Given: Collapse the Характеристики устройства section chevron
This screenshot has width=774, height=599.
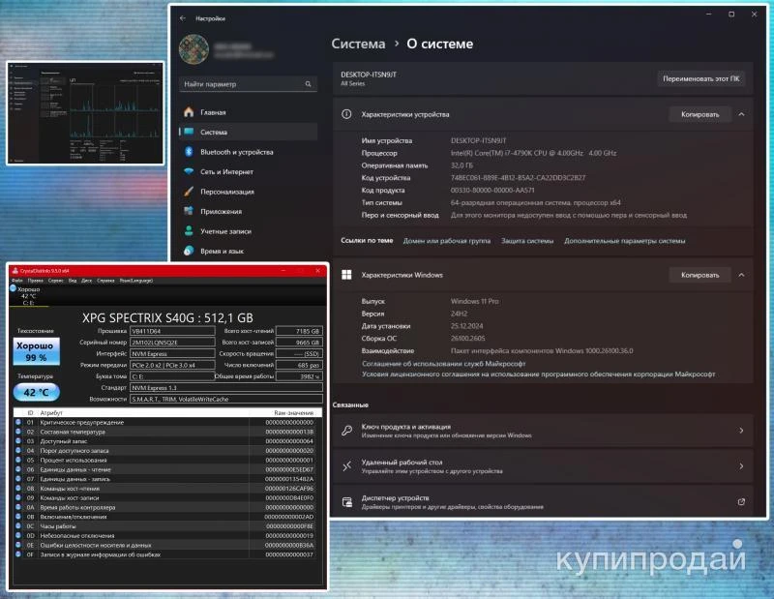Looking at the screenshot, I should (741, 114).
